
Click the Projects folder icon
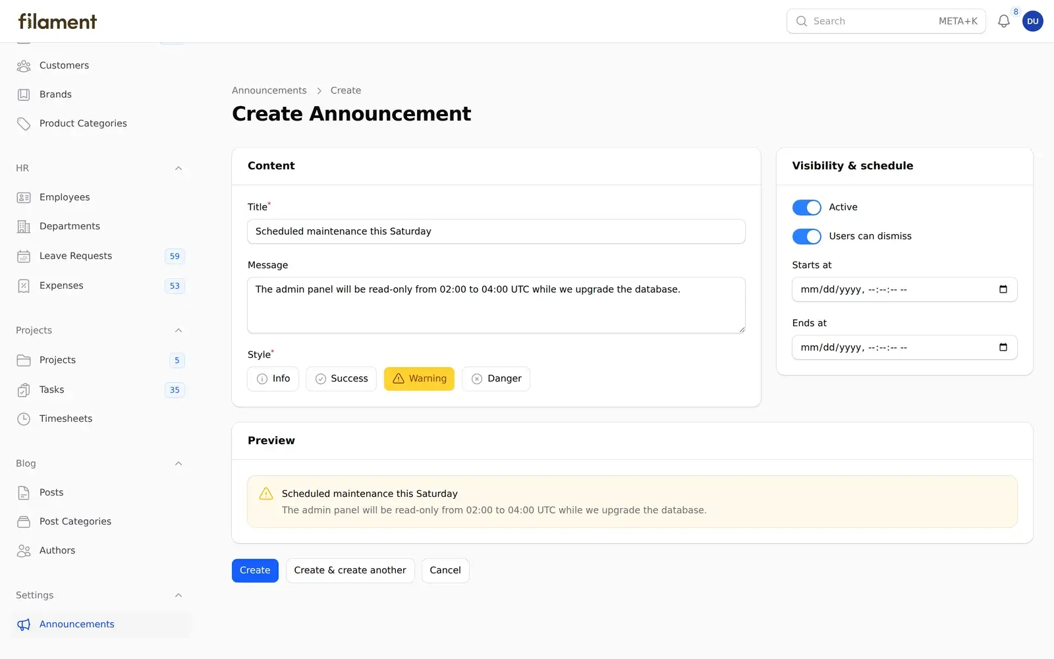point(24,360)
